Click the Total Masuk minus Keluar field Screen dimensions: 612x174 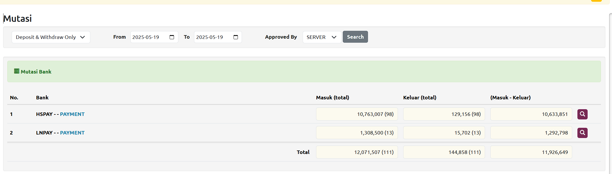click(531, 152)
